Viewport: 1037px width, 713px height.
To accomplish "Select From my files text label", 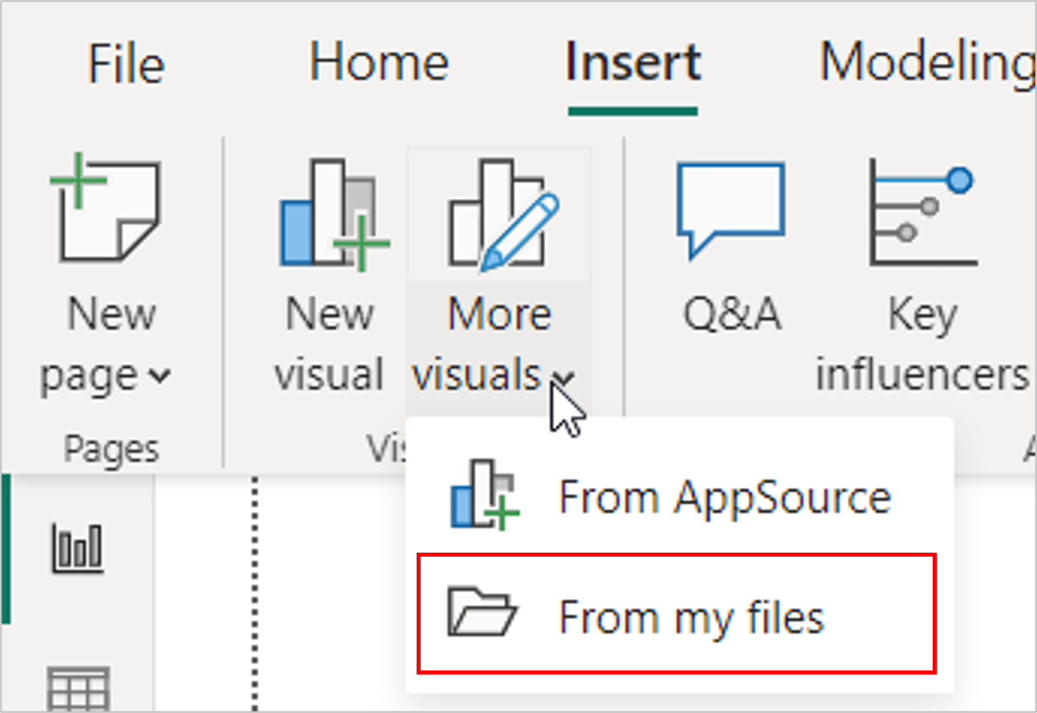I will pyautogui.click(x=690, y=618).
